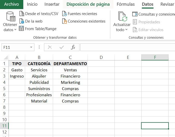The image size is (175, 137).
Task: Select column E header
Action: [x=128, y=57]
